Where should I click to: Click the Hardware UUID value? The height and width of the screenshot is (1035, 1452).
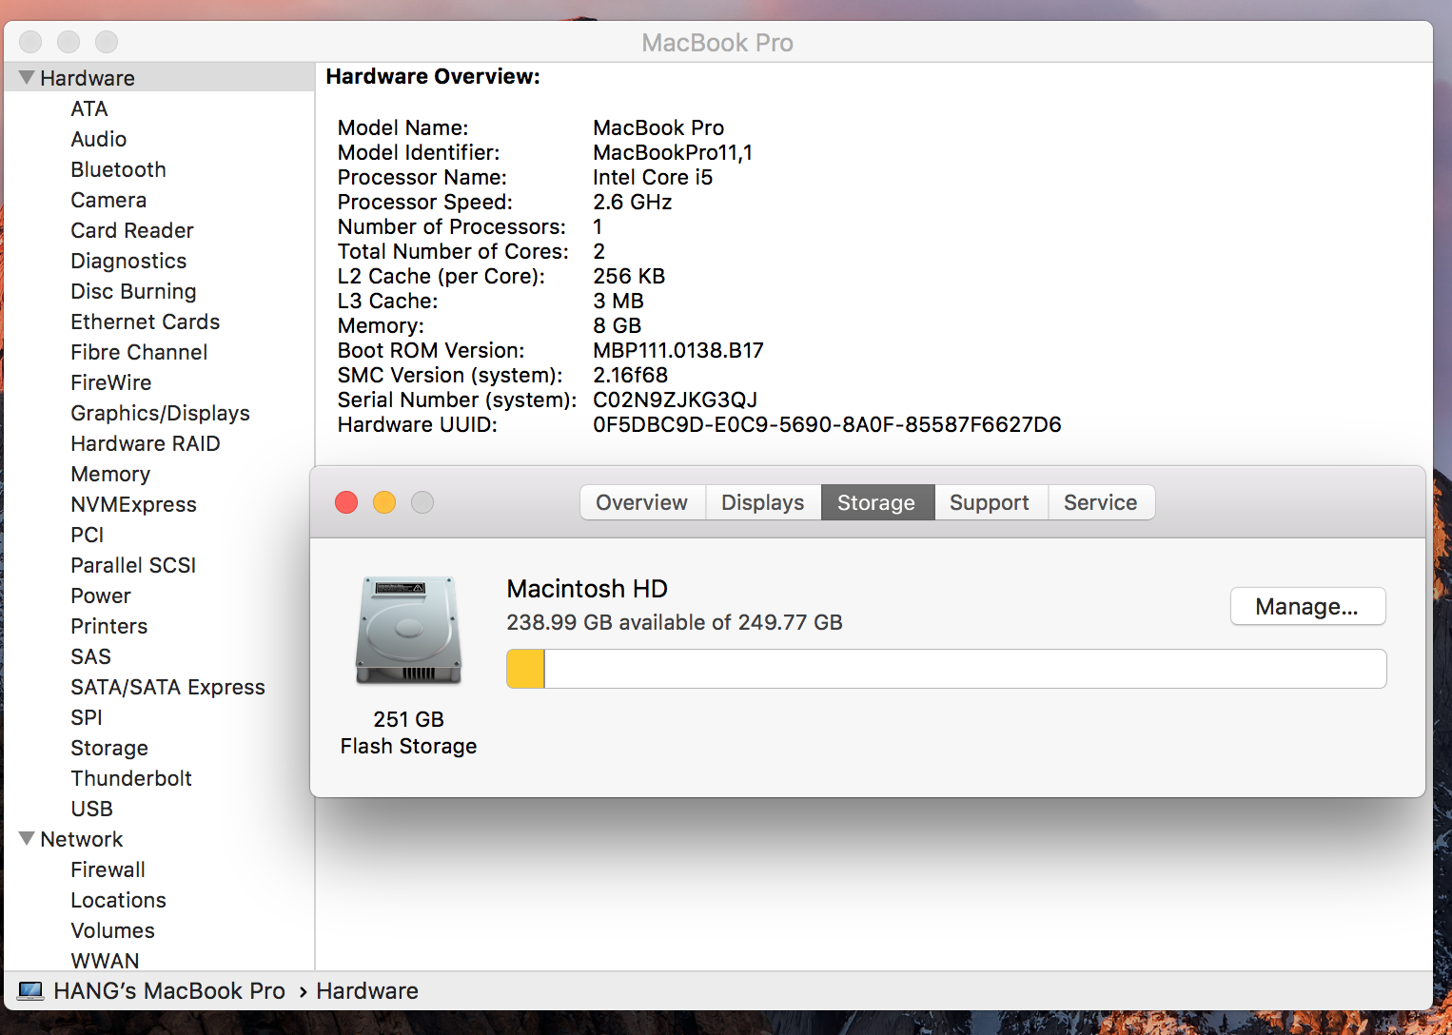click(827, 424)
